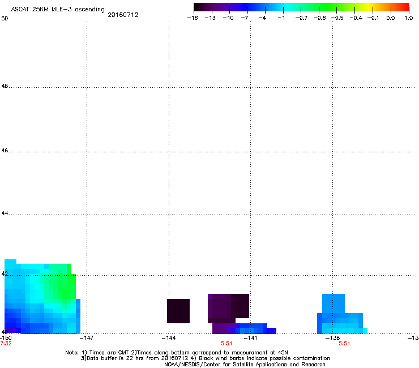Screen dimensions: 419x368
Task: Click the red 5:51 time near -138
Action: (344, 344)
